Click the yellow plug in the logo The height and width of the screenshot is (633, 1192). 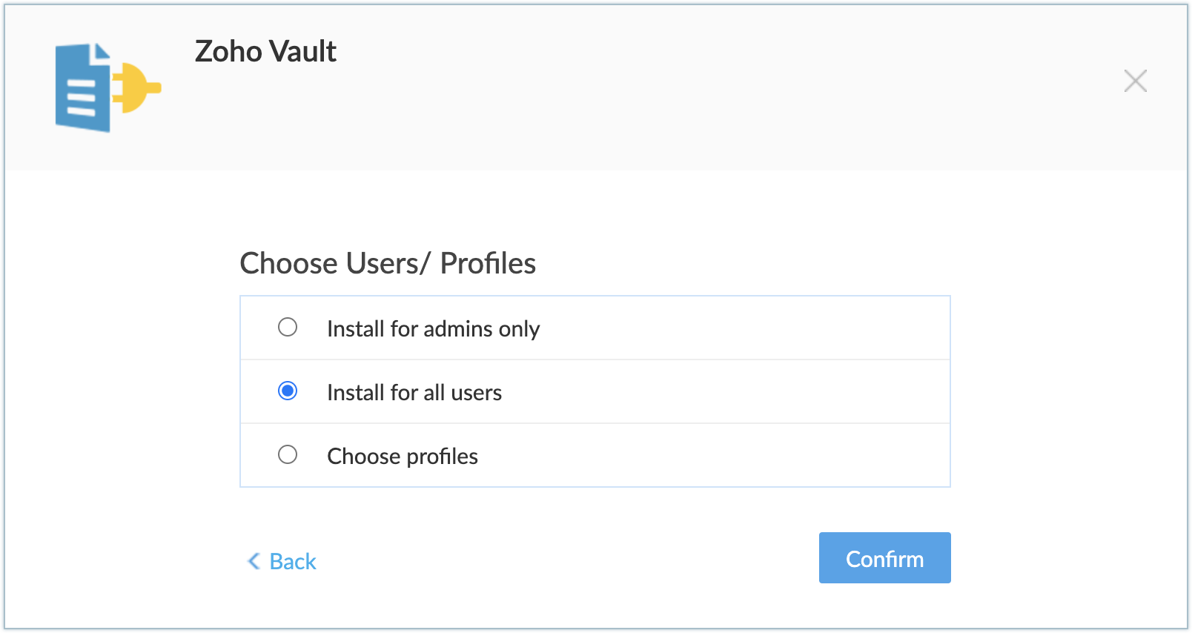pyautogui.click(x=138, y=88)
